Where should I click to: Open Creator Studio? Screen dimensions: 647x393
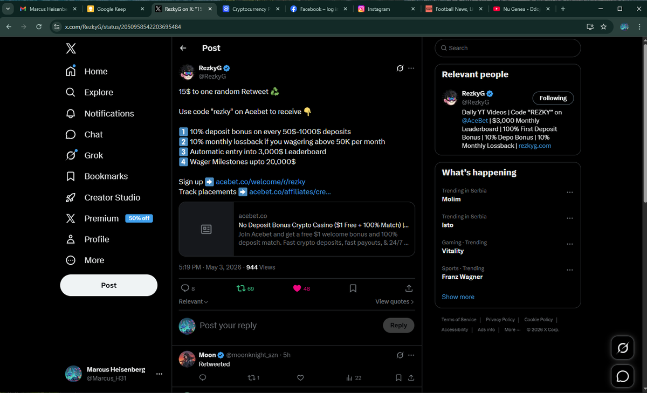tap(103, 197)
